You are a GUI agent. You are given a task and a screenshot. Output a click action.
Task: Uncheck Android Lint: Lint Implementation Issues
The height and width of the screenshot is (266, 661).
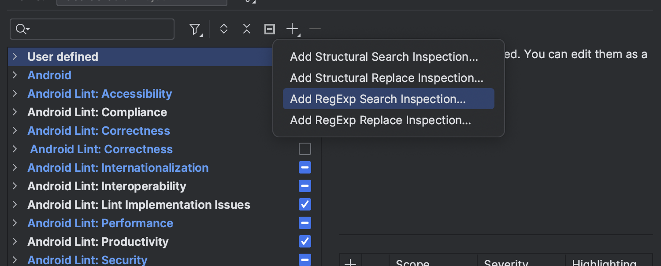pyautogui.click(x=305, y=205)
